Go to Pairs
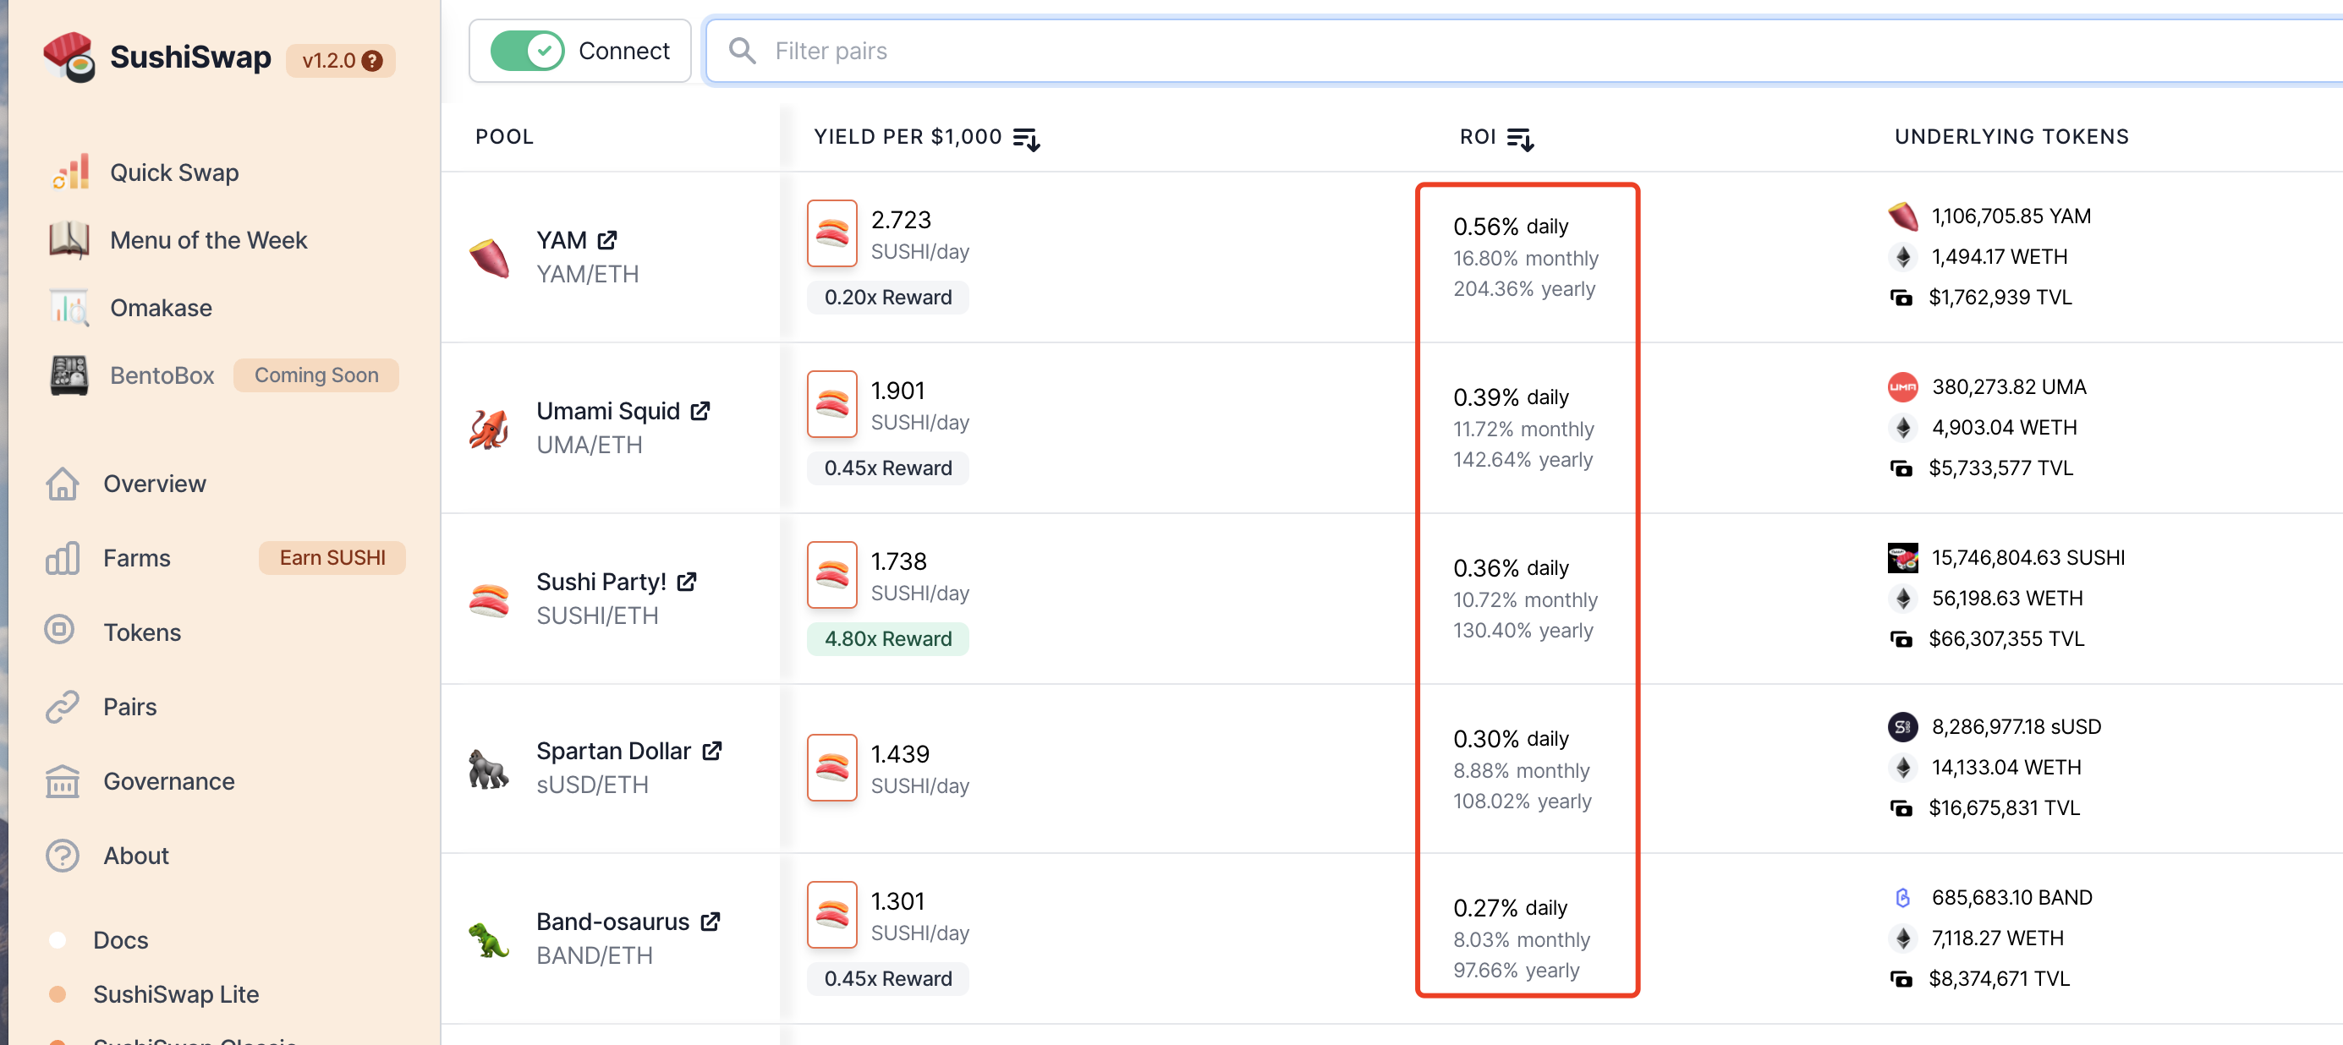2343x1045 pixels. point(129,708)
